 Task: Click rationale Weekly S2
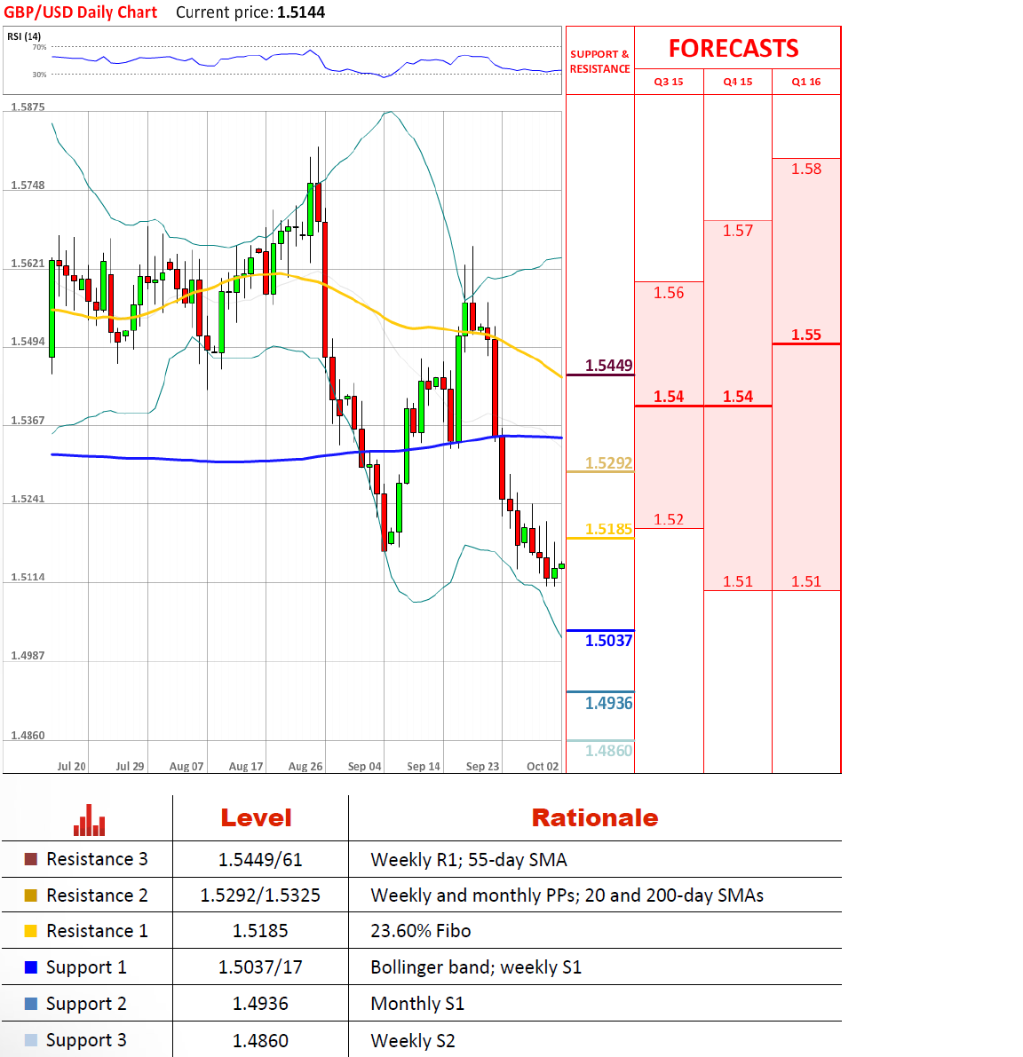[x=413, y=1041]
